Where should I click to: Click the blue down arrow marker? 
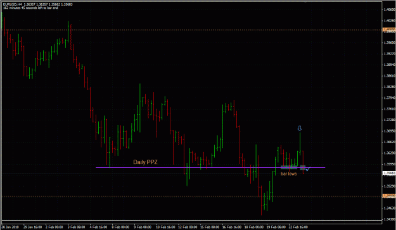(300, 129)
